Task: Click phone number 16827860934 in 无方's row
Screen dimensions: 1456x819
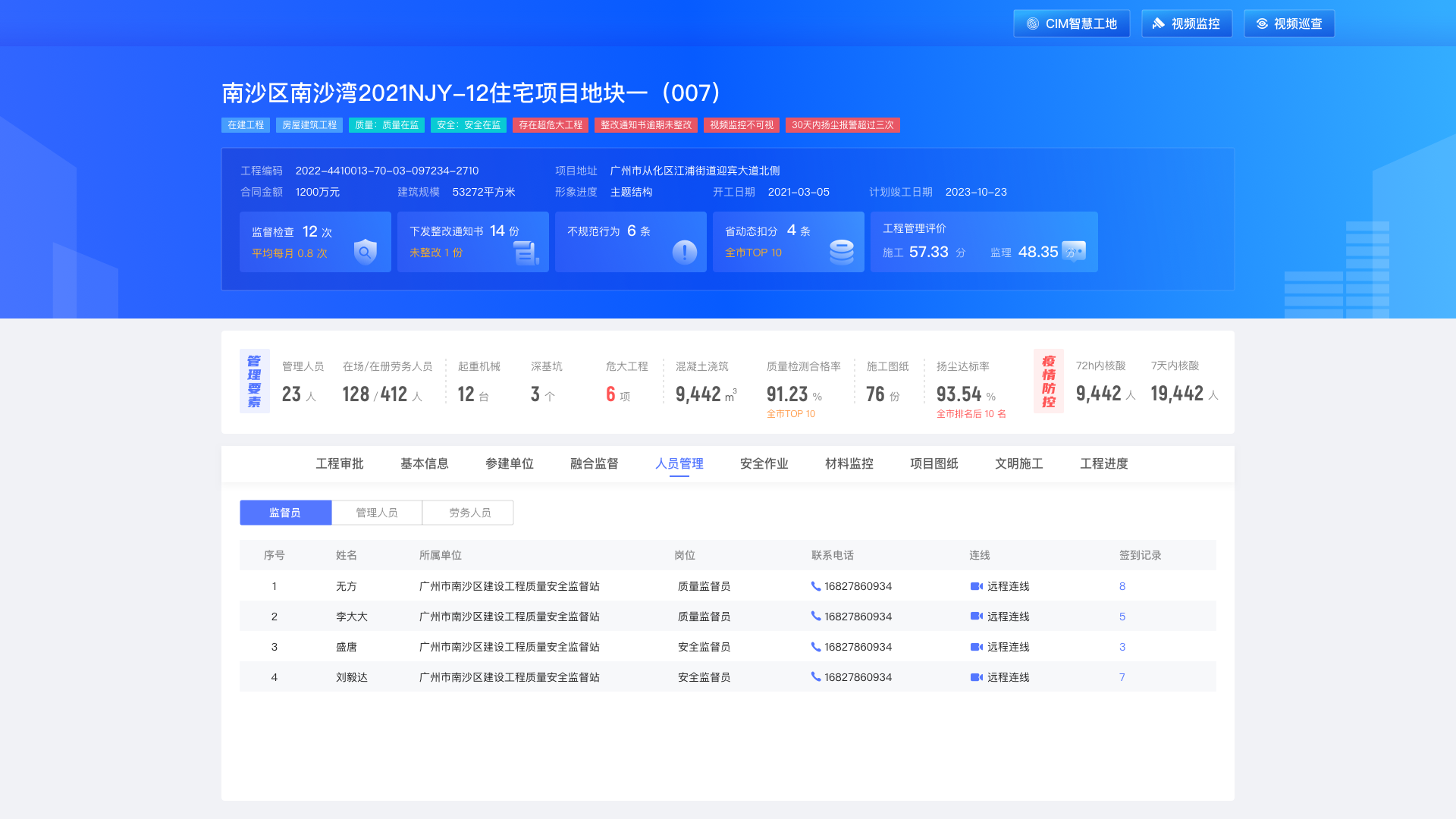Action: [x=858, y=586]
